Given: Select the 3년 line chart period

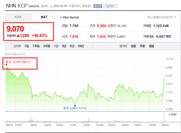Looking at the screenshot, I should (x=64, y=46).
